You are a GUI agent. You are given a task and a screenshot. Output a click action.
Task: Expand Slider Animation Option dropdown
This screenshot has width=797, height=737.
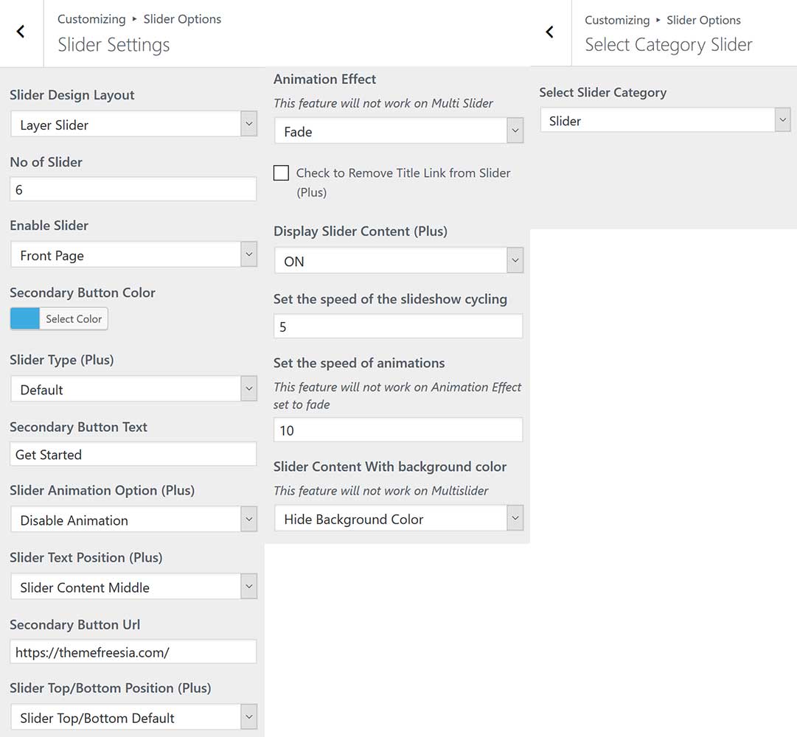pos(133,520)
